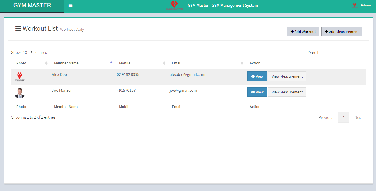The width and height of the screenshot is (376, 191).
Task: Click Joe Manzer's profile photo
Action: 20,93
